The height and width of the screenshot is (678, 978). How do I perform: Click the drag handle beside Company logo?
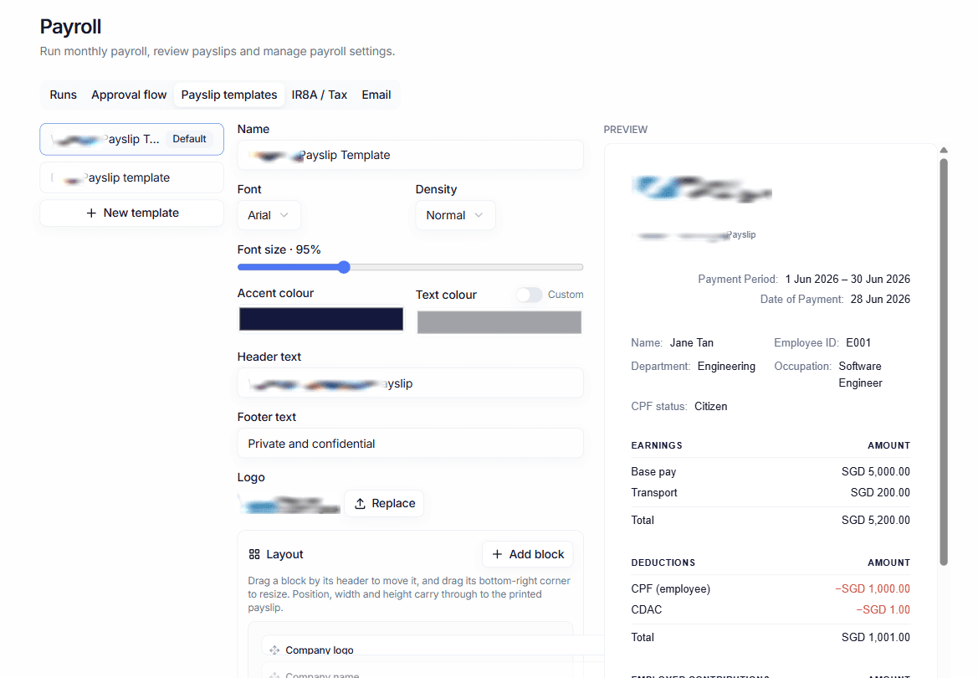274,650
